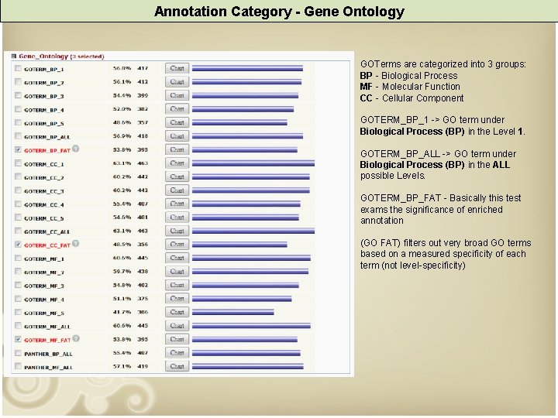
Task: Open the Chart button for GOTERM_BP_1
Action: click(177, 68)
